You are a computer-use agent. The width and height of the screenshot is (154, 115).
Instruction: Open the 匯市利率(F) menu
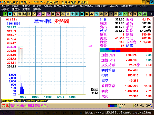tap(60, 6)
